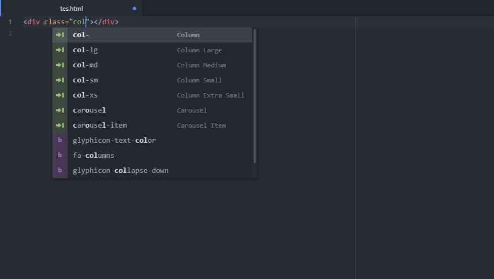Select the carousel snippet suggestion
Image resolution: width=494 pixels, height=279 pixels.
152,110
